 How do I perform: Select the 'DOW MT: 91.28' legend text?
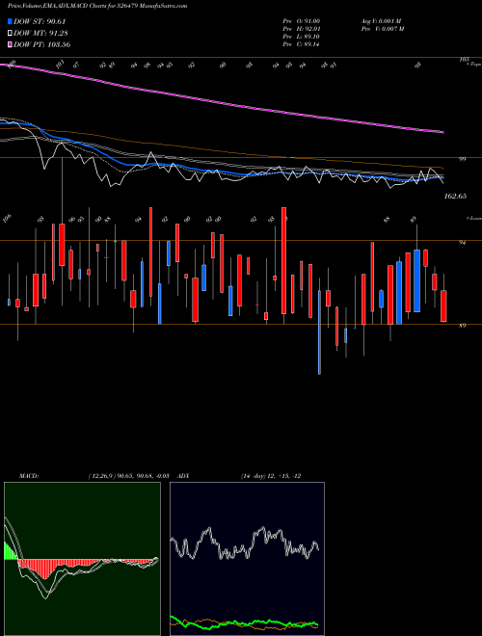pos(40,34)
